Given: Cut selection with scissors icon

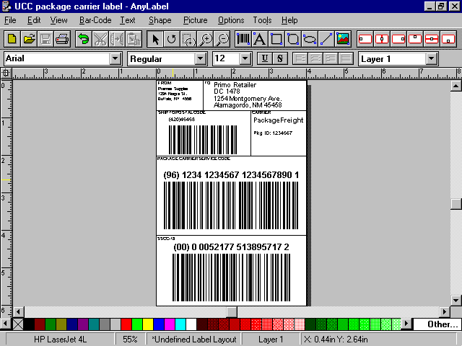Looking at the screenshot, I should [100, 39].
